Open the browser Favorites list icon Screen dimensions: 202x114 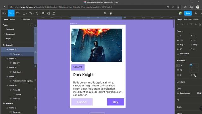coord(185,7)
